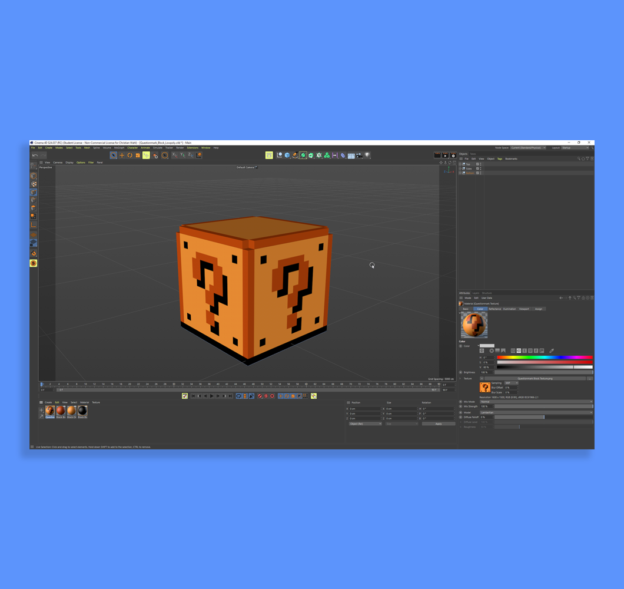Toggle Z-axis lock icon

pos(190,155)
